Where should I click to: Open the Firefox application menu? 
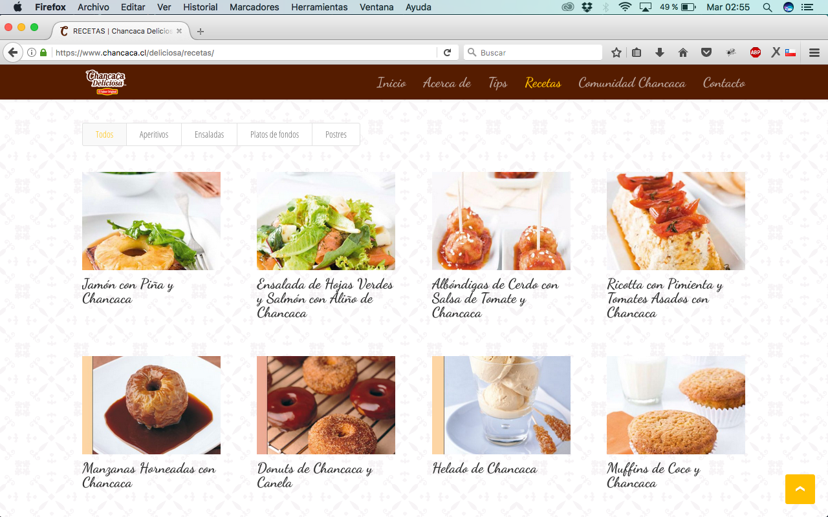[x=50, y=7]
